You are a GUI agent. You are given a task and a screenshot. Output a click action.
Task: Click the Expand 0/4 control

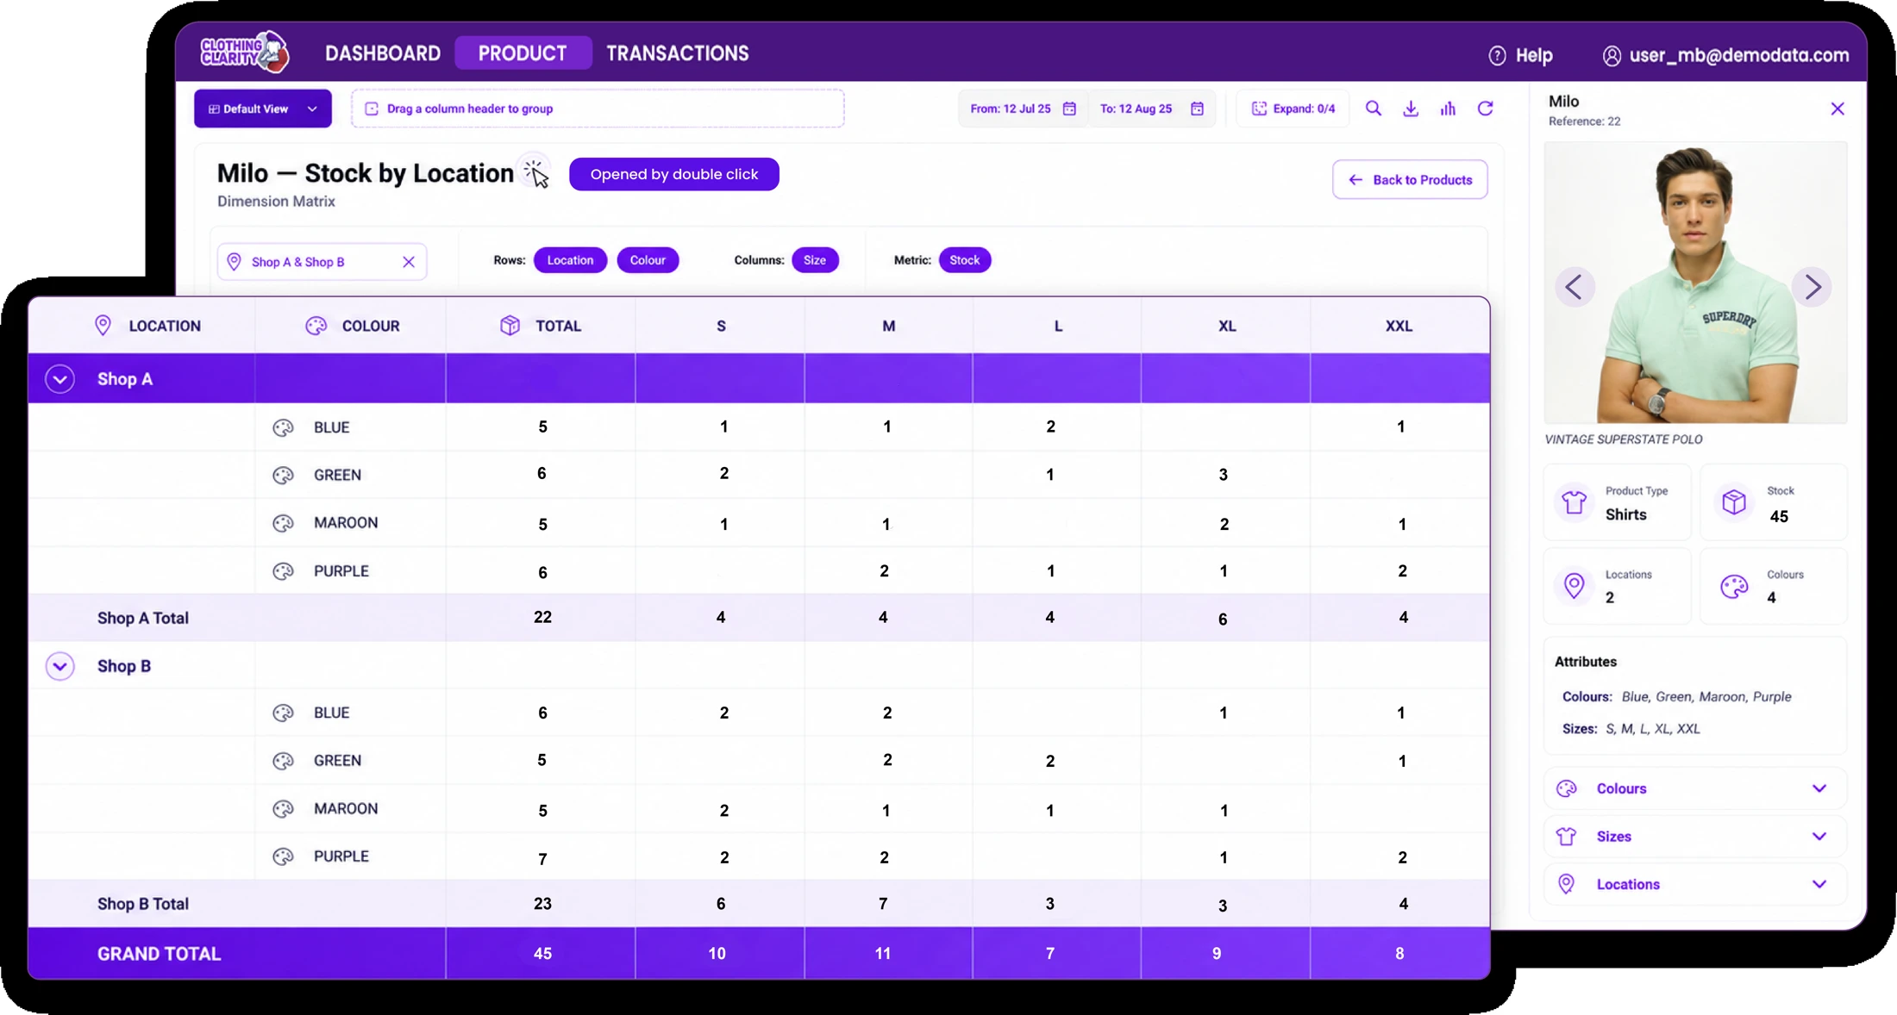(1293, 109)
